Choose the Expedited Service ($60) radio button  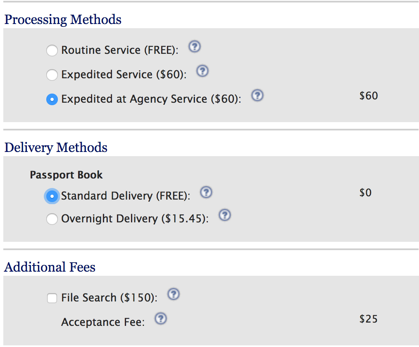[x=52, y=75]
